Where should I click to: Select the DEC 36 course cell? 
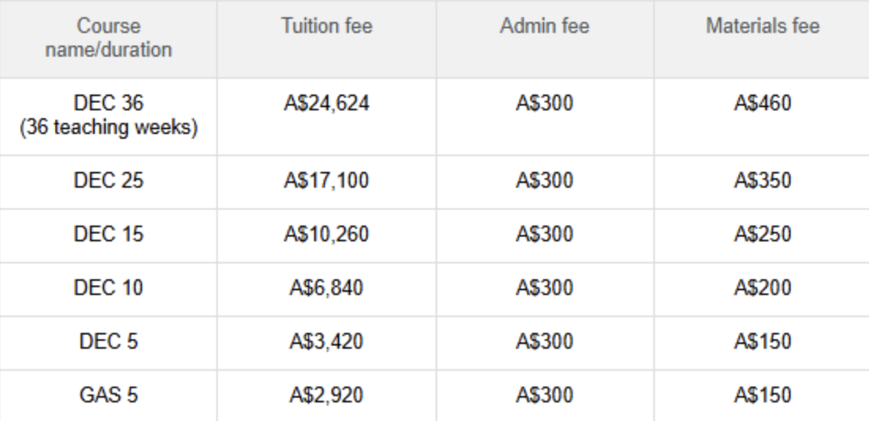109,115
